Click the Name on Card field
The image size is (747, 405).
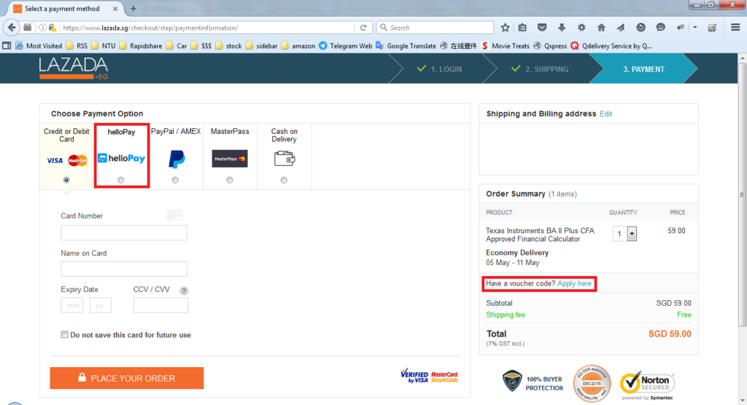(x=124, y=269)
